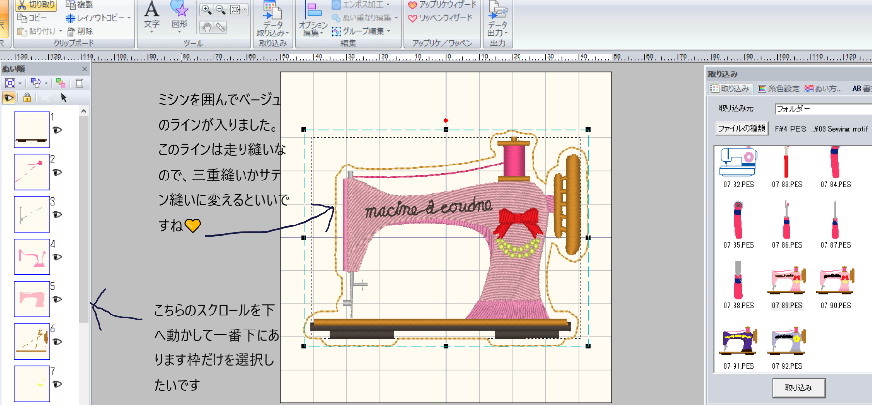
Task: Switch to the ぬい方 tab
Action: (x=823, y=89)
